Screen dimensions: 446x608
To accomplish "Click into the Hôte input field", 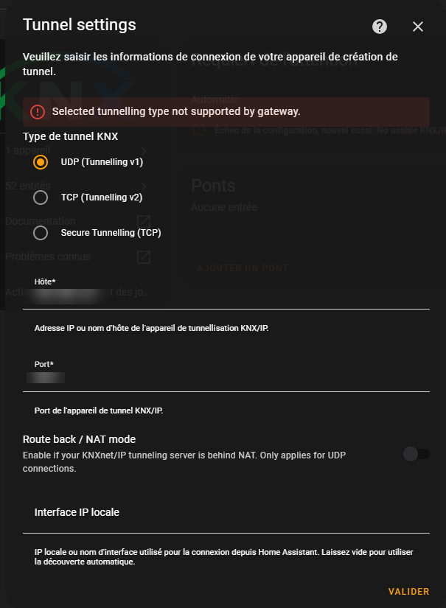I will tap(226, 296).
